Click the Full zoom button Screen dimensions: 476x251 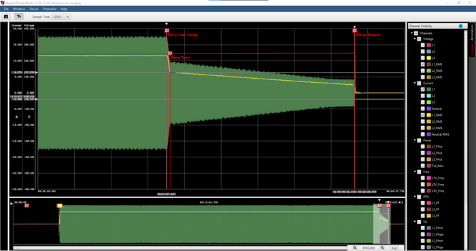tap(394, 248)
